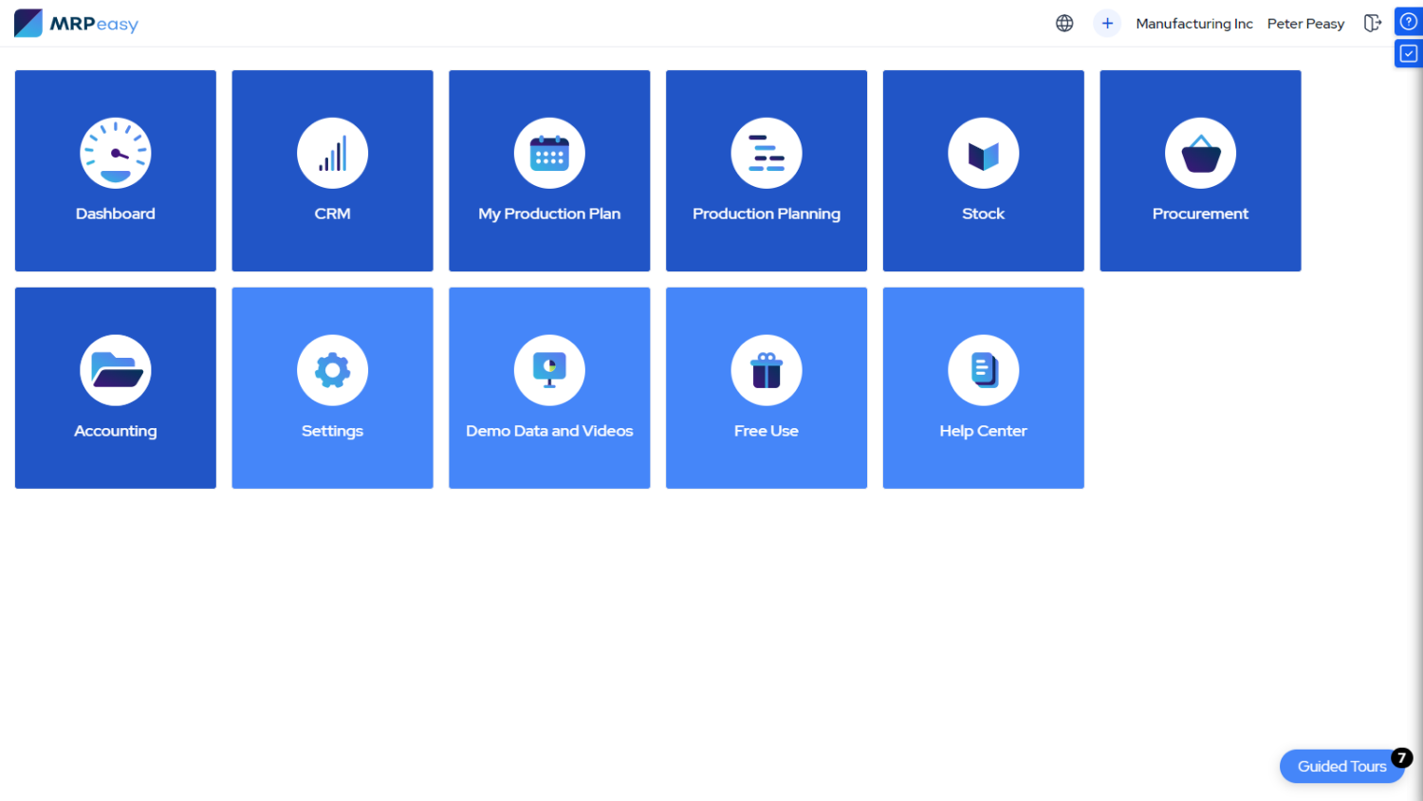
Task: Open the Accounting module
Action: [x=115, y=387]
